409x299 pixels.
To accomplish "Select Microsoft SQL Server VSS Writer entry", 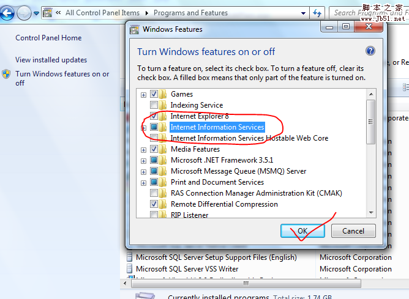I will coord(187,269).
